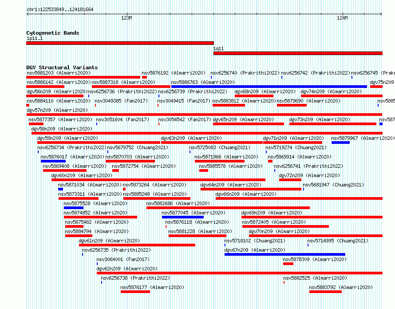
Task: Click nsv5873311 (Almarri2020) label
Action: (x=90, y=194)
